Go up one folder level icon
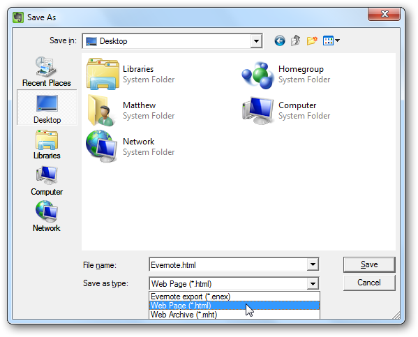The height and width of the screenshot is (337, 418). pyautogui.click(x=296, y=40)
